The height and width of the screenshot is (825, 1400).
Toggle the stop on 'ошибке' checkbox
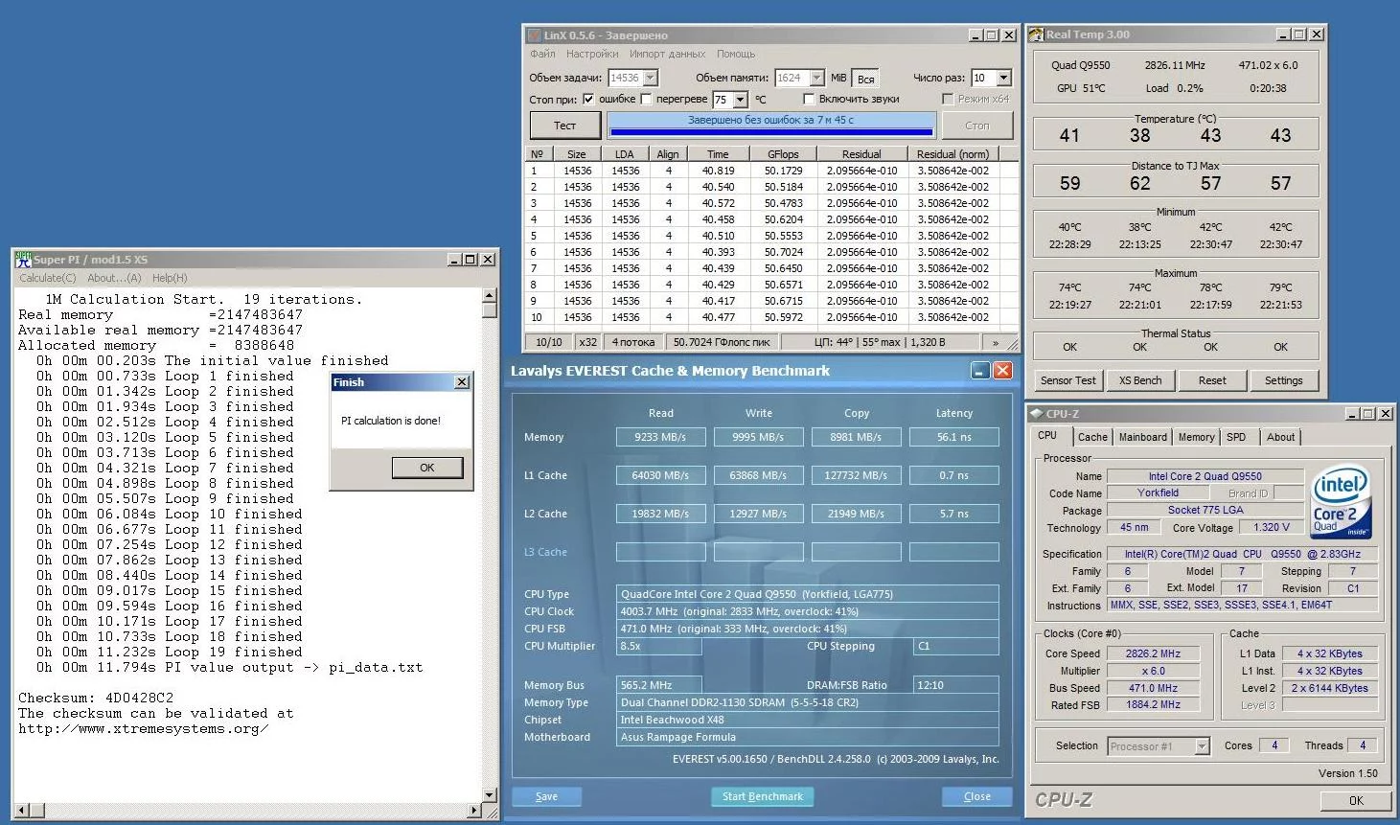[x=588, y=99]
